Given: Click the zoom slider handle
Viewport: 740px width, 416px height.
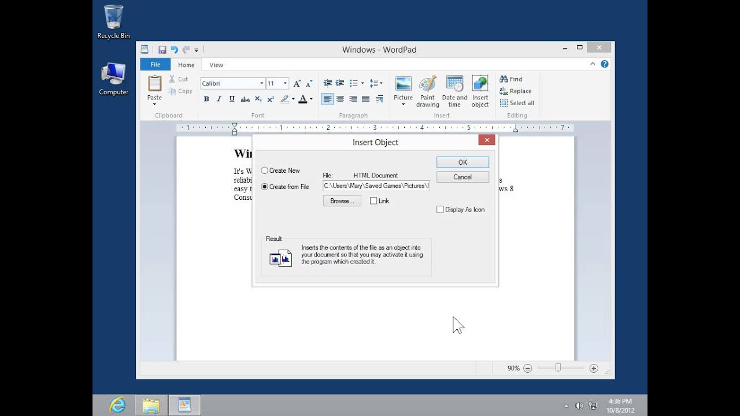Looking at the screenshot, I should click(558, 368).
